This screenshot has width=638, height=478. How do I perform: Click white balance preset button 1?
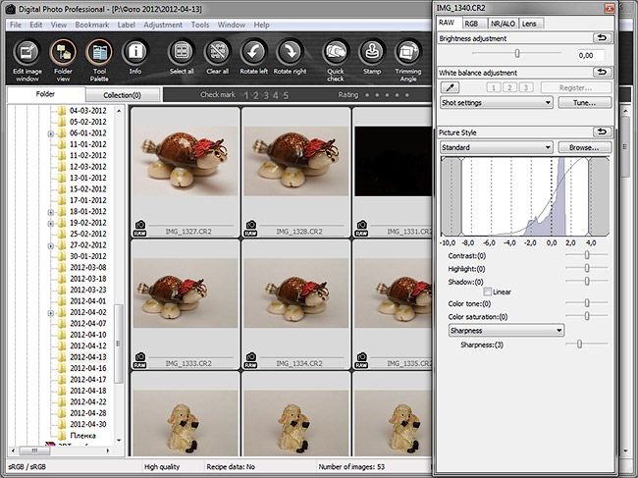[x=494, y=87]
